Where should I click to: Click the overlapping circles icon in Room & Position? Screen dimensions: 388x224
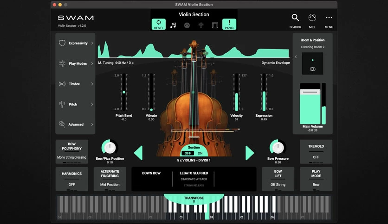(x=312, y=69)
